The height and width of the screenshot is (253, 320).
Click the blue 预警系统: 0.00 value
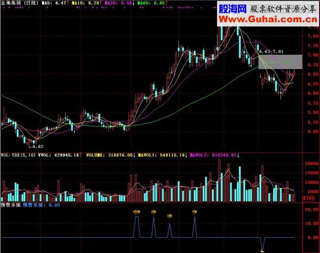pos(41,205)
